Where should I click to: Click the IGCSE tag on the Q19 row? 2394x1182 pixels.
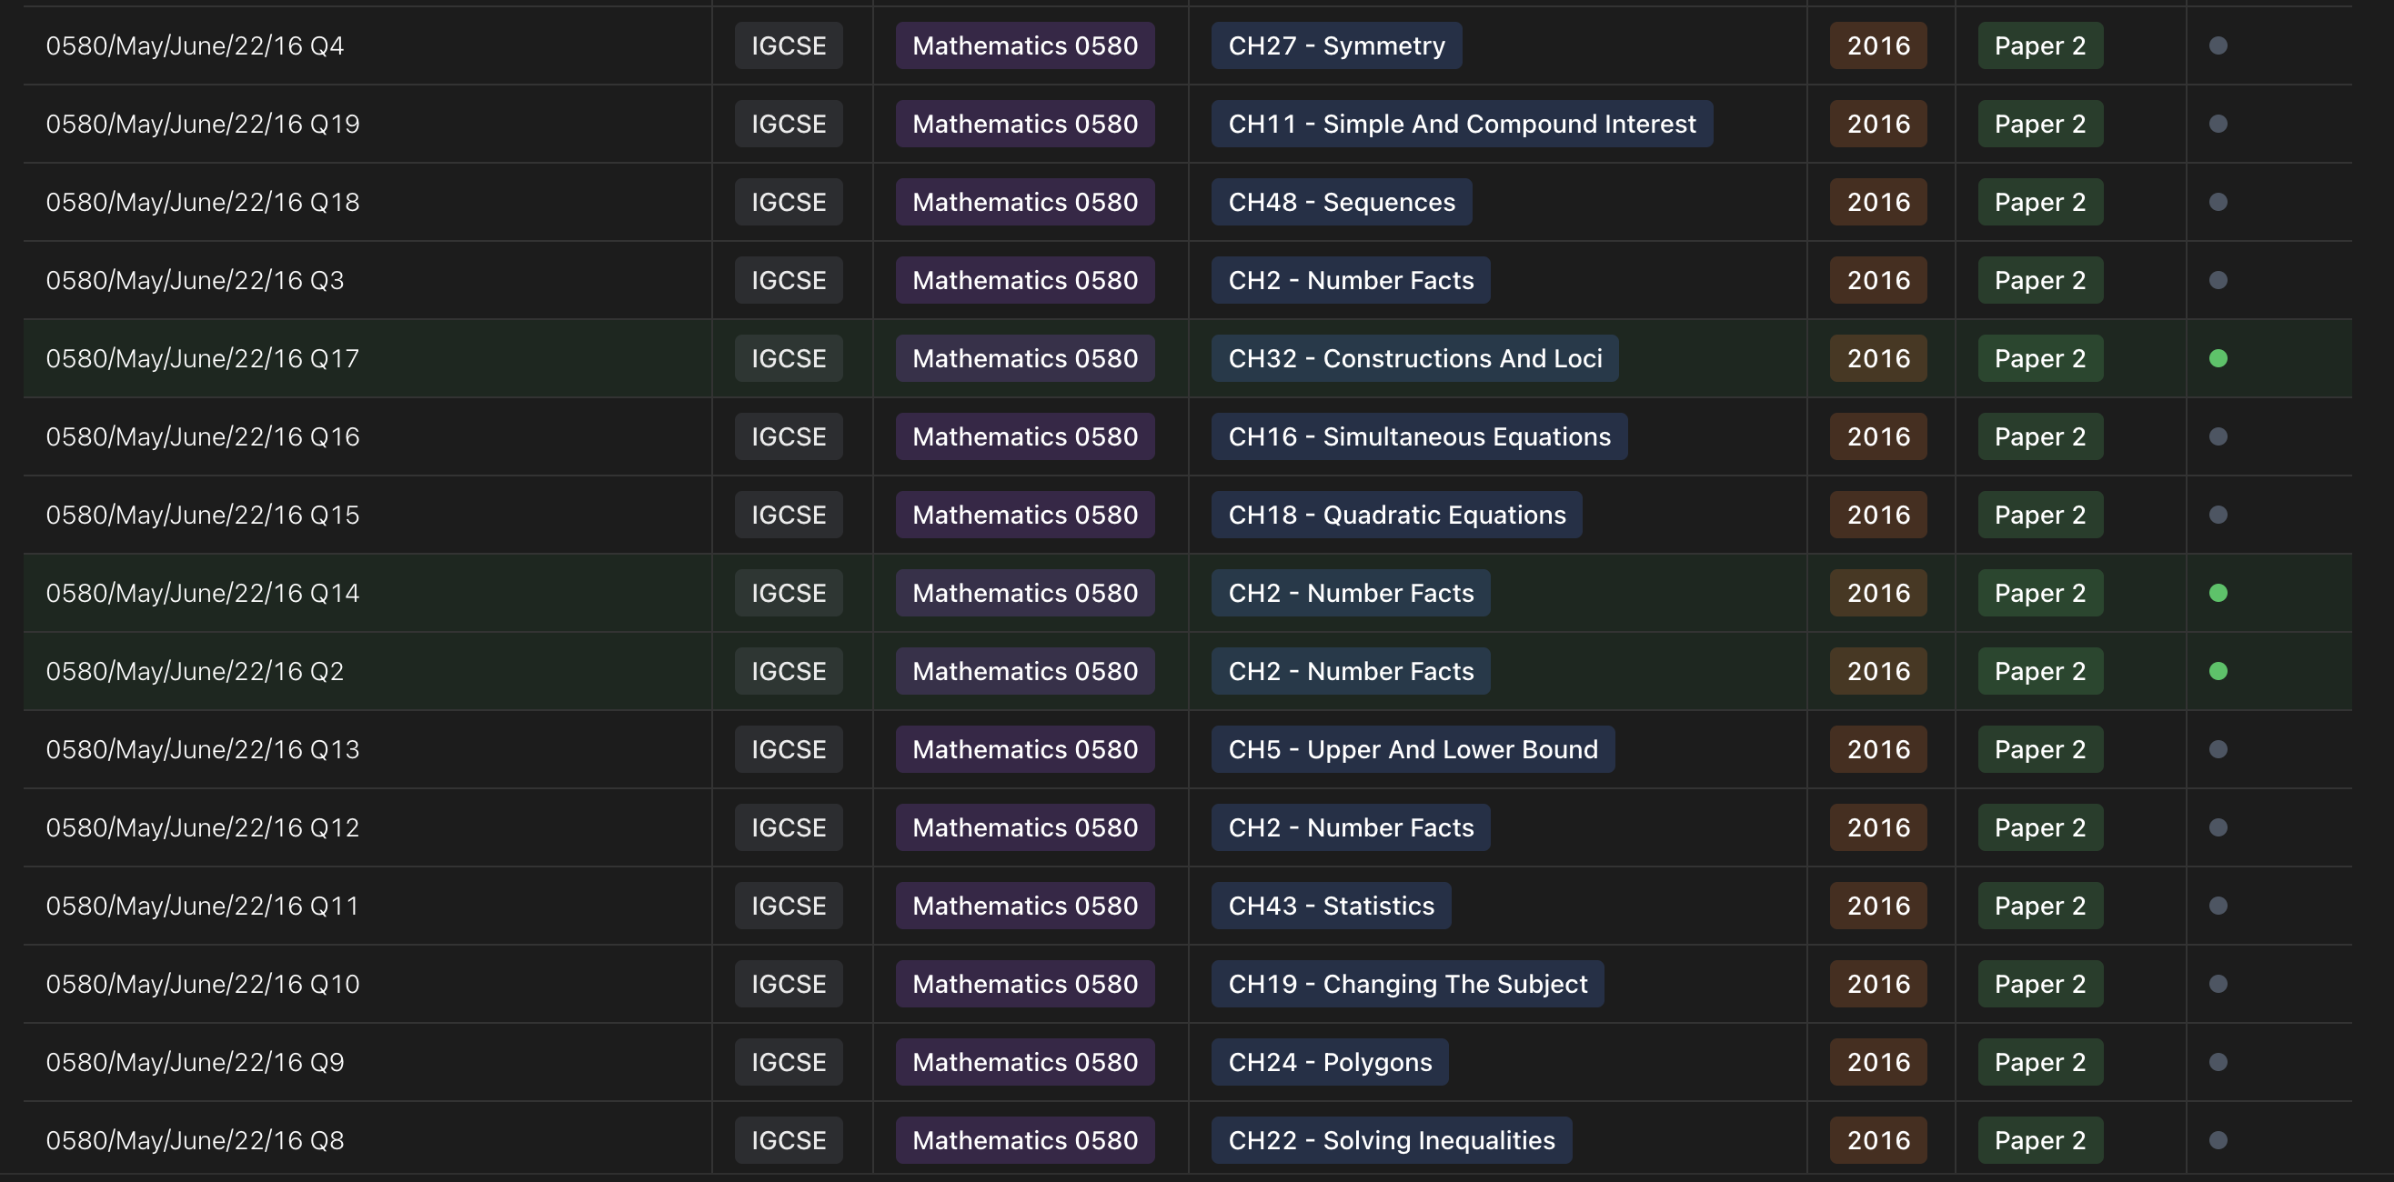point(787,123)
